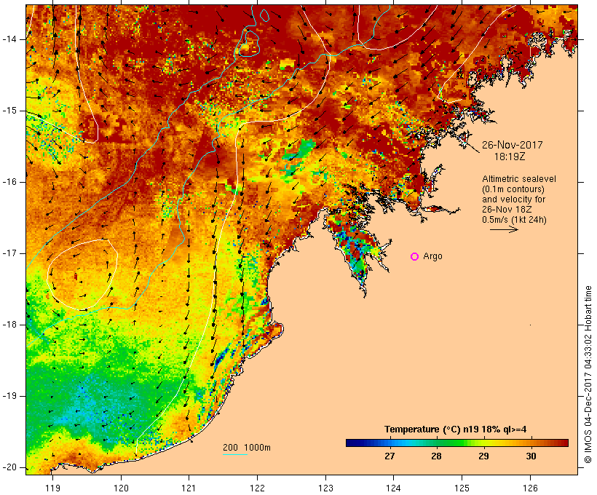Click the '200 1000m' bathymetry legend label

tap(247, 448)
